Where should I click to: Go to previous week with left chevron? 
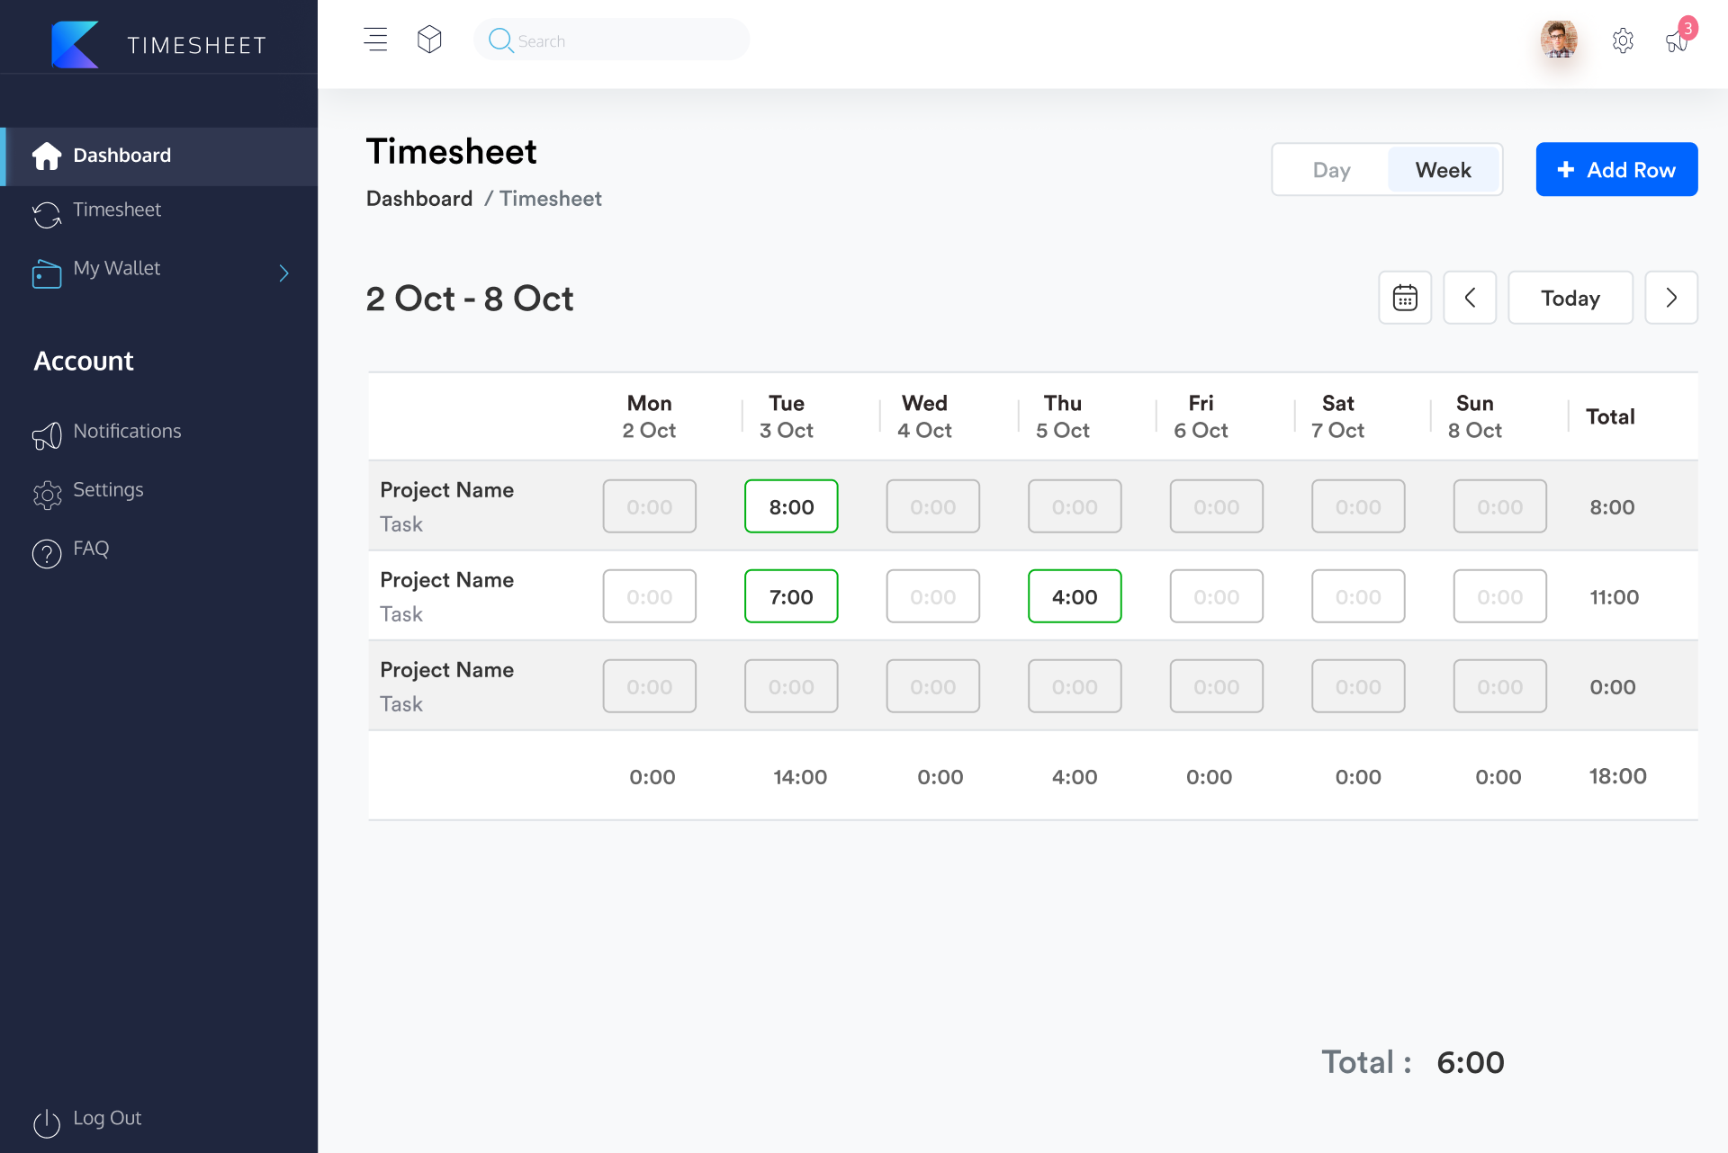(1470, 298)
